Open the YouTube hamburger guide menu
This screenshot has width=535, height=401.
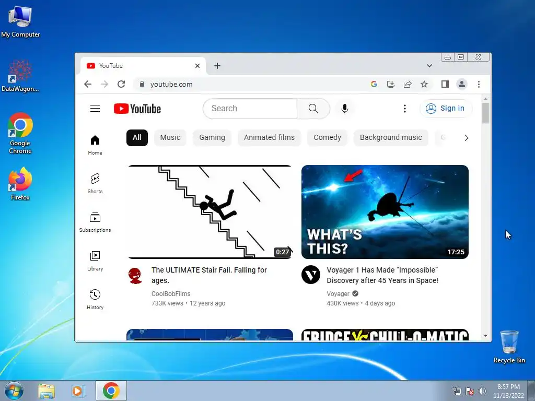[95, 109]
